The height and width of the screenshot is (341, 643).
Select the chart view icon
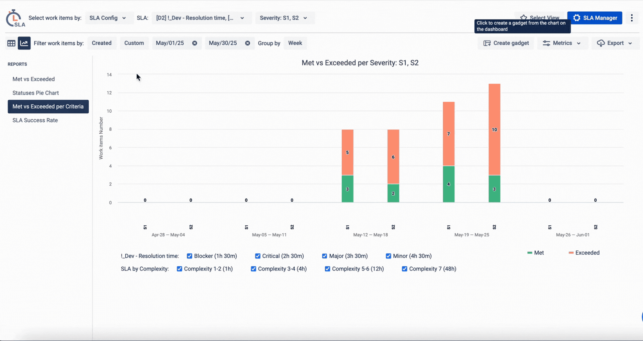[24, 43]
